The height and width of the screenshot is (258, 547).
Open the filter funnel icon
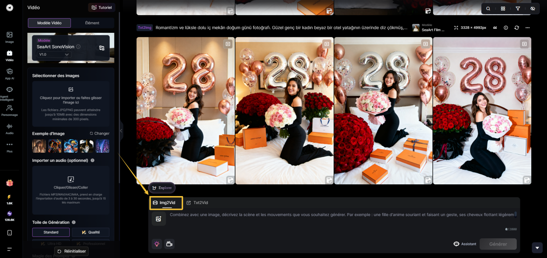[x=518, y=9]
